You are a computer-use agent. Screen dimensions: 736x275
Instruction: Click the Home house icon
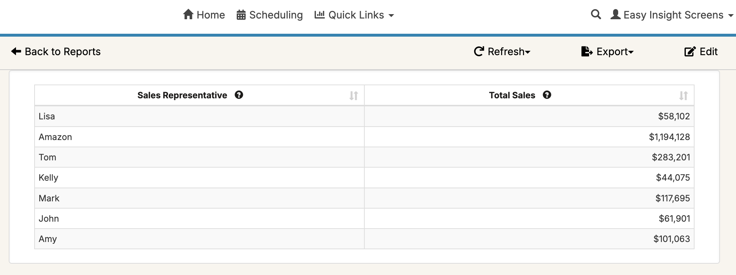tap(188, 15)
